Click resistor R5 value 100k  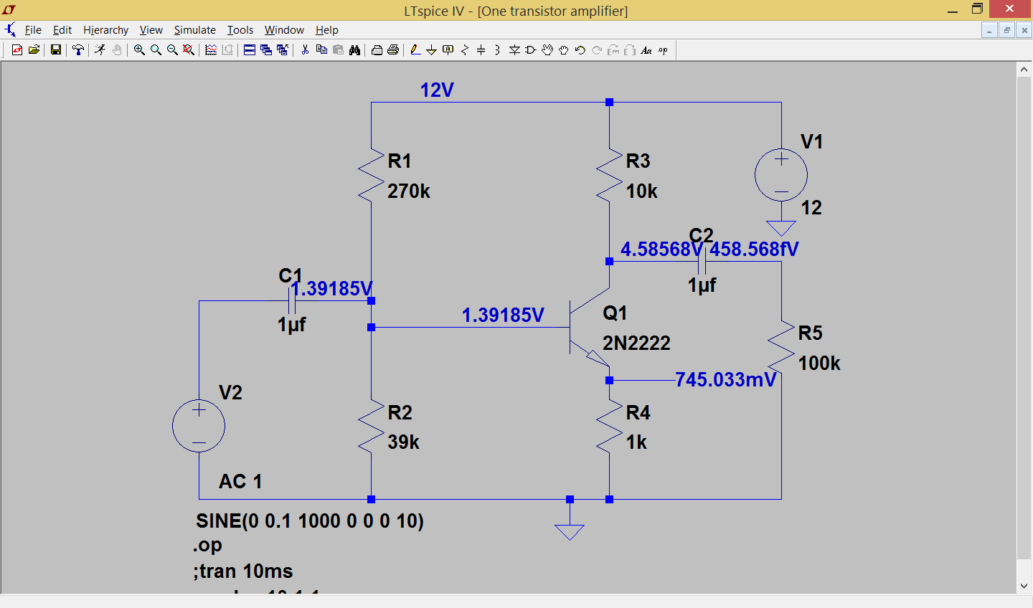point(819,364)
